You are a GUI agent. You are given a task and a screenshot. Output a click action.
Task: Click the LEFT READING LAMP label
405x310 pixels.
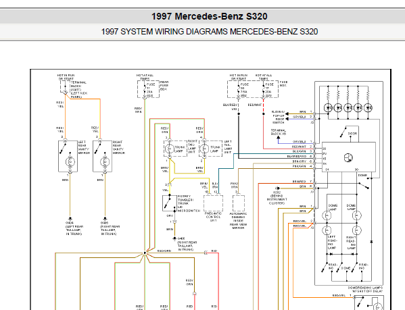[x=332, y=242]
